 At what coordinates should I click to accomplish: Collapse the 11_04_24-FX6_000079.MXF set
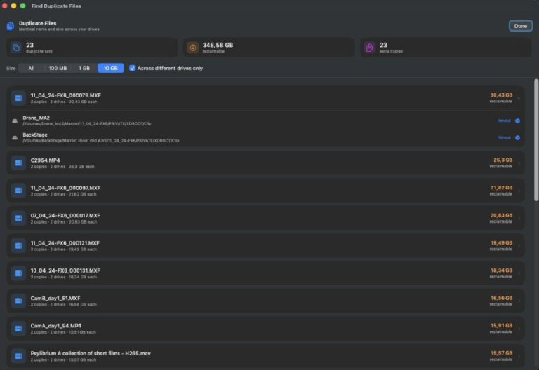pos(519,99)
